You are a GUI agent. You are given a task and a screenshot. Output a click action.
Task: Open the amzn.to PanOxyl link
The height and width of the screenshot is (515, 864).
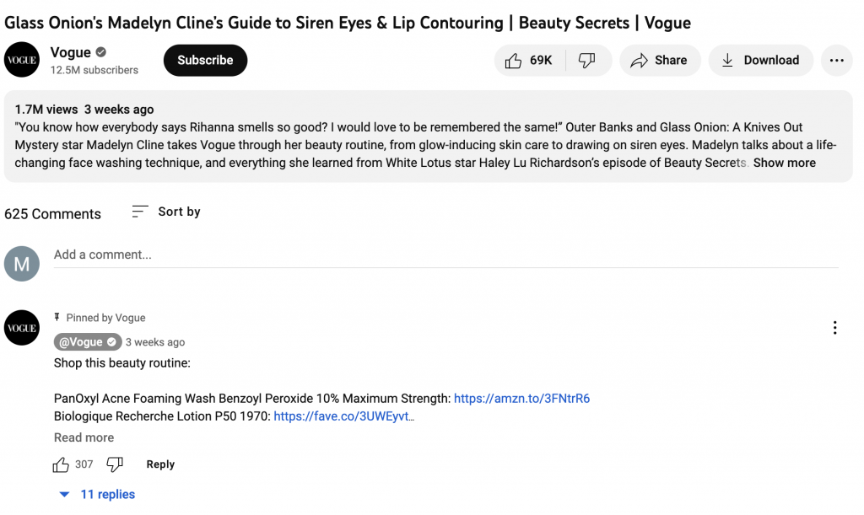(521, 399)
